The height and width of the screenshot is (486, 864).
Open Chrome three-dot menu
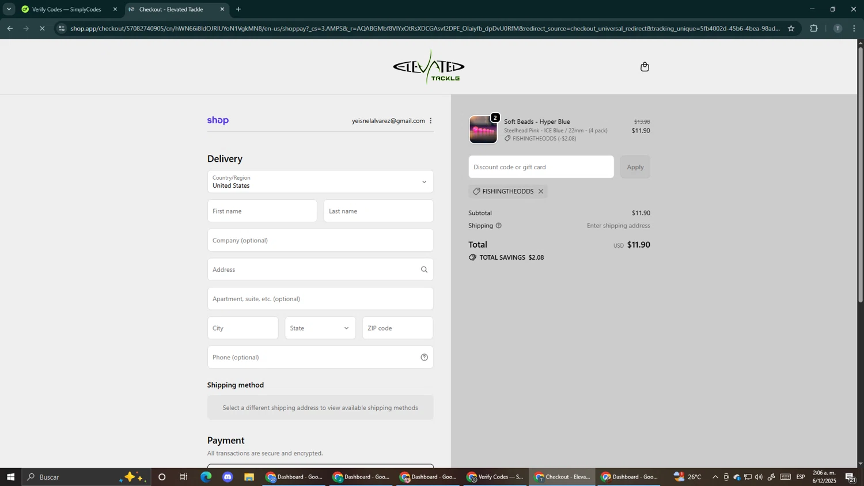pyautogui.click(x=854, y=28)
